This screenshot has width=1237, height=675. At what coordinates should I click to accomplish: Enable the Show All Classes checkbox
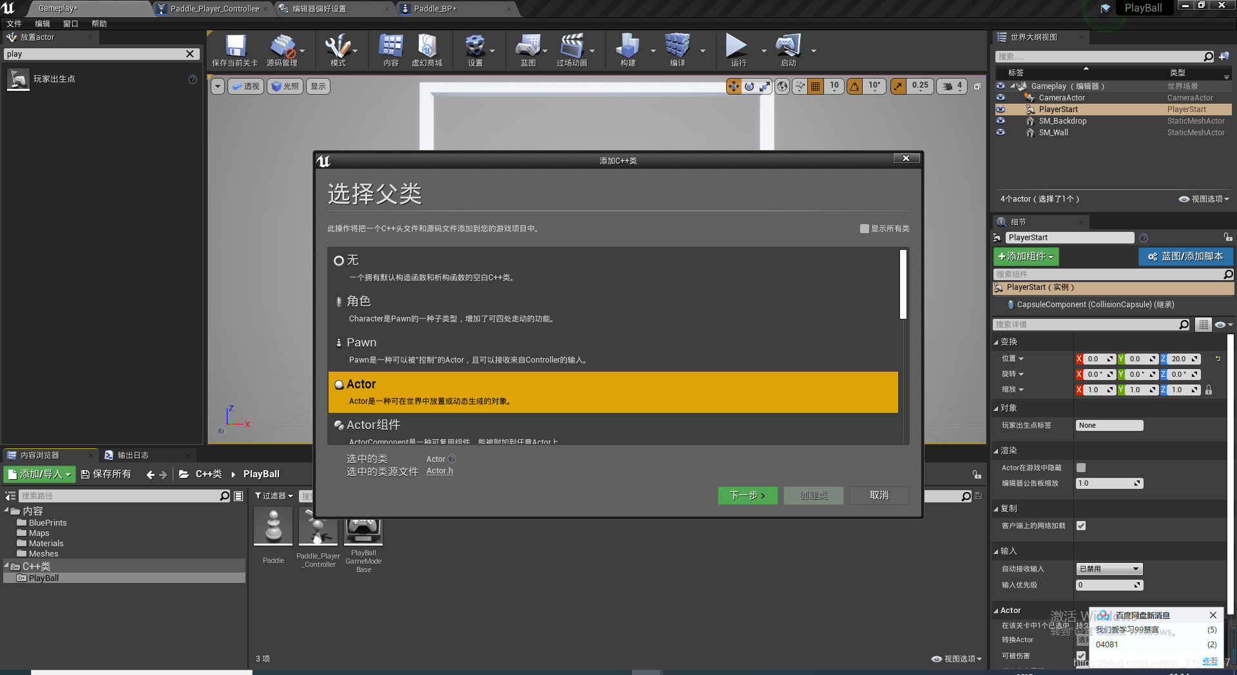pos(865,229)
